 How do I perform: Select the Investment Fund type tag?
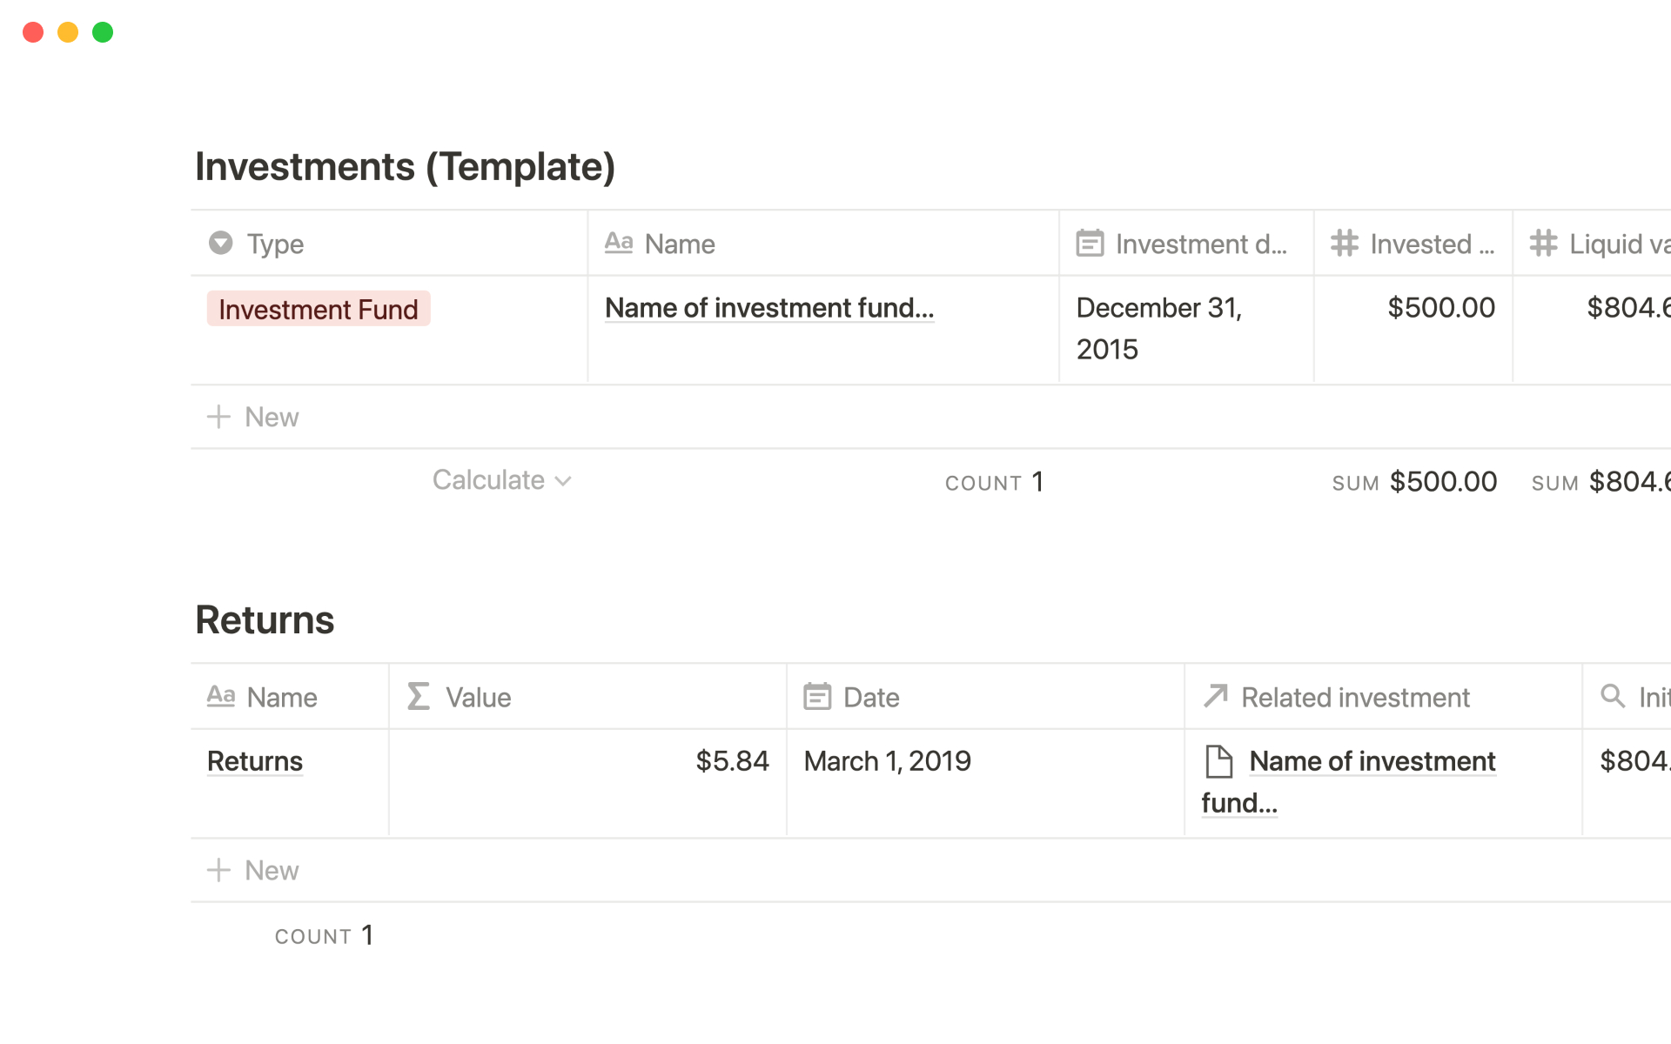click(319, 309)
